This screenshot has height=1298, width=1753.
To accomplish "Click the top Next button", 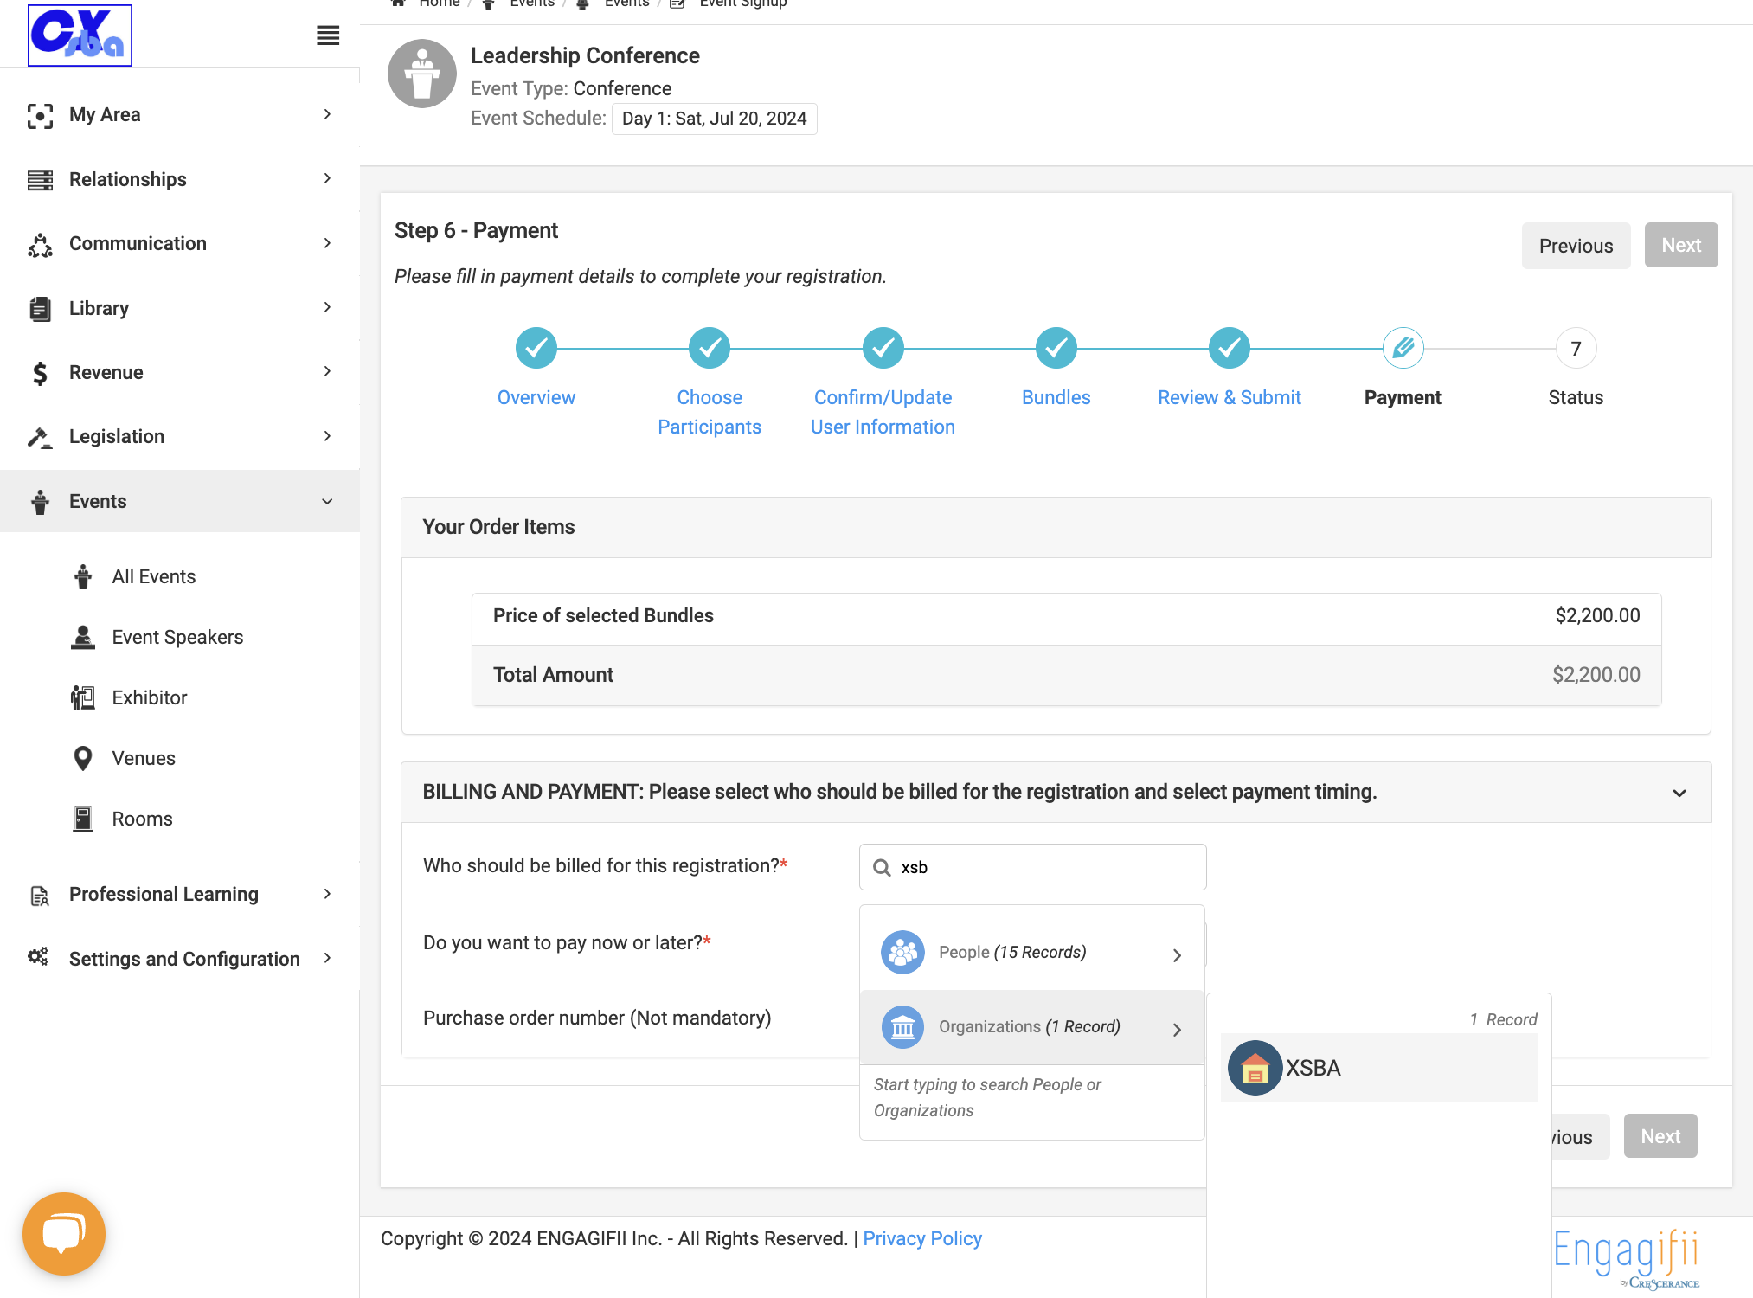I will coord(1680,245).
